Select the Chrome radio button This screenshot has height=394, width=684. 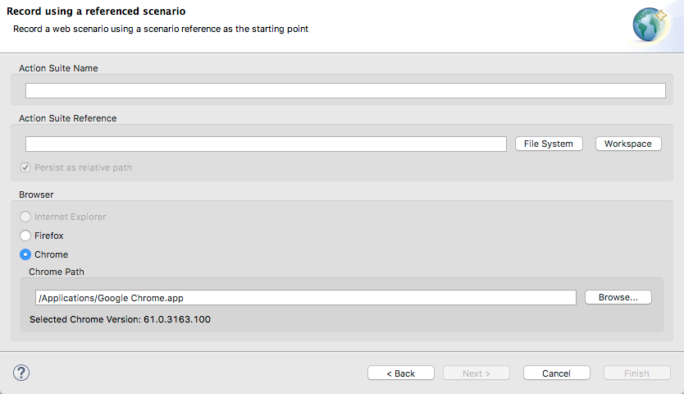click(x=25, y=254)
